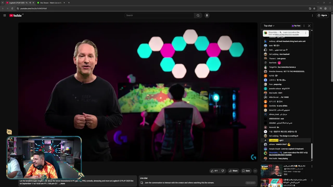The image size is (333, 187).
Task: Close the live chat panel
Action: (309, 26)
